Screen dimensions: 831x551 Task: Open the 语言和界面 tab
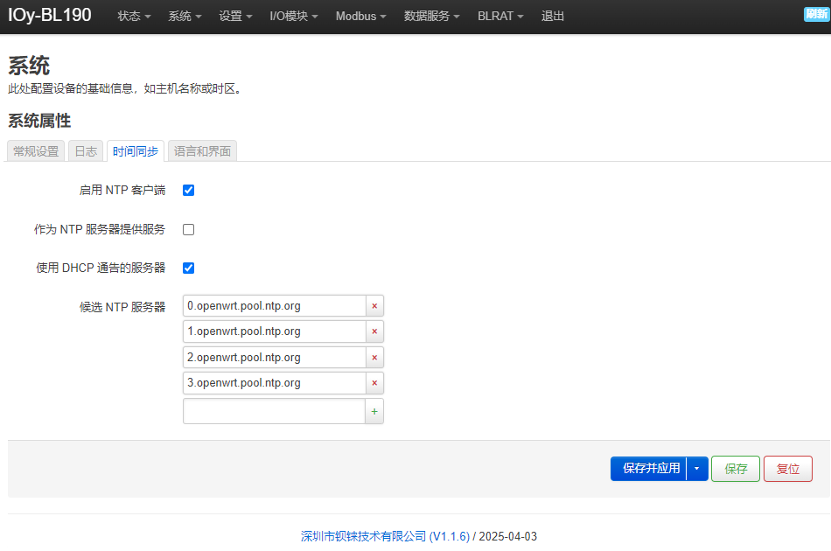coord(202,151)
